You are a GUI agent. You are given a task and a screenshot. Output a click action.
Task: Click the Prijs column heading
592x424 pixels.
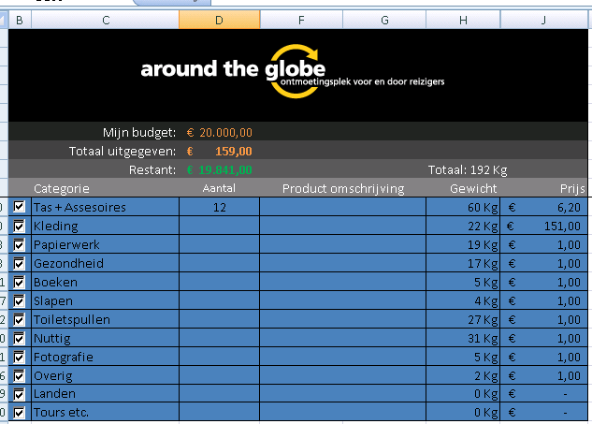point(572,188)
